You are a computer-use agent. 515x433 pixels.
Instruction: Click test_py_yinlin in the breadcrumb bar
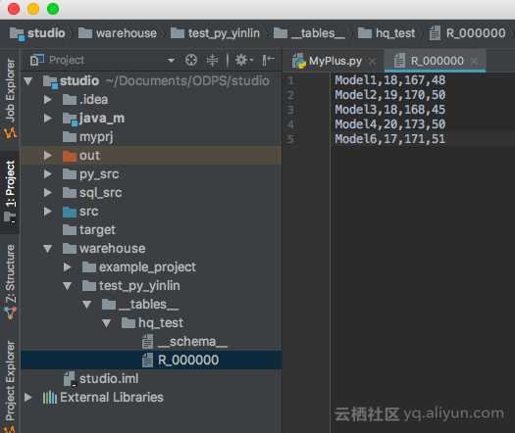pyautogui.click(x=215, y=33)
